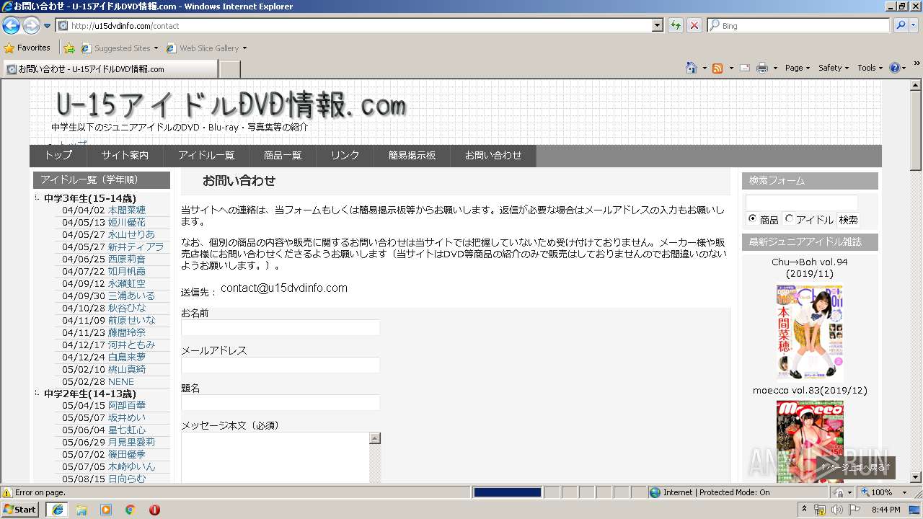Click the メールアドレス input field
This screenshot has height=519, width=923.
280,365
